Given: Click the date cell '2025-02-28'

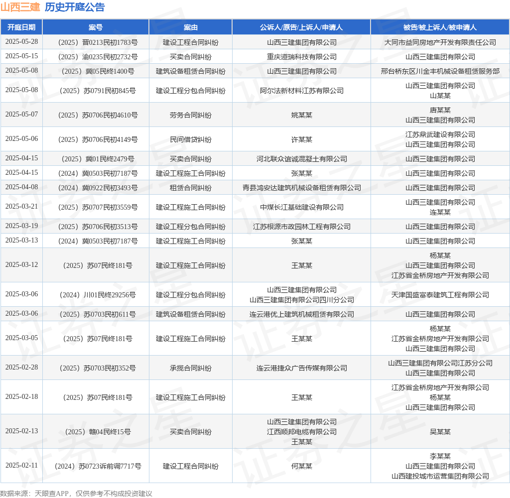Looking at the screenshot, I should (x=21, y=367).
